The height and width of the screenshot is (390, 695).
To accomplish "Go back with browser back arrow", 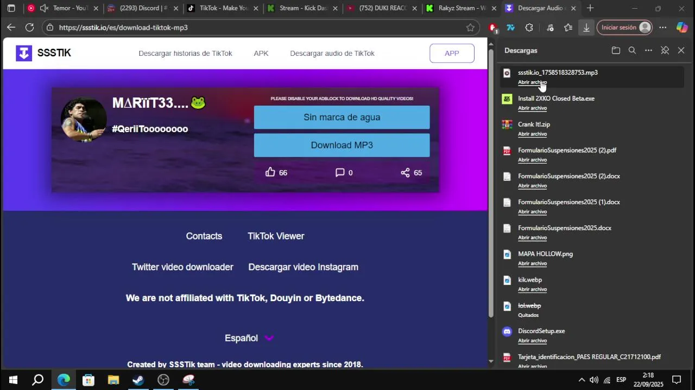I will click(x=11, y=27).
